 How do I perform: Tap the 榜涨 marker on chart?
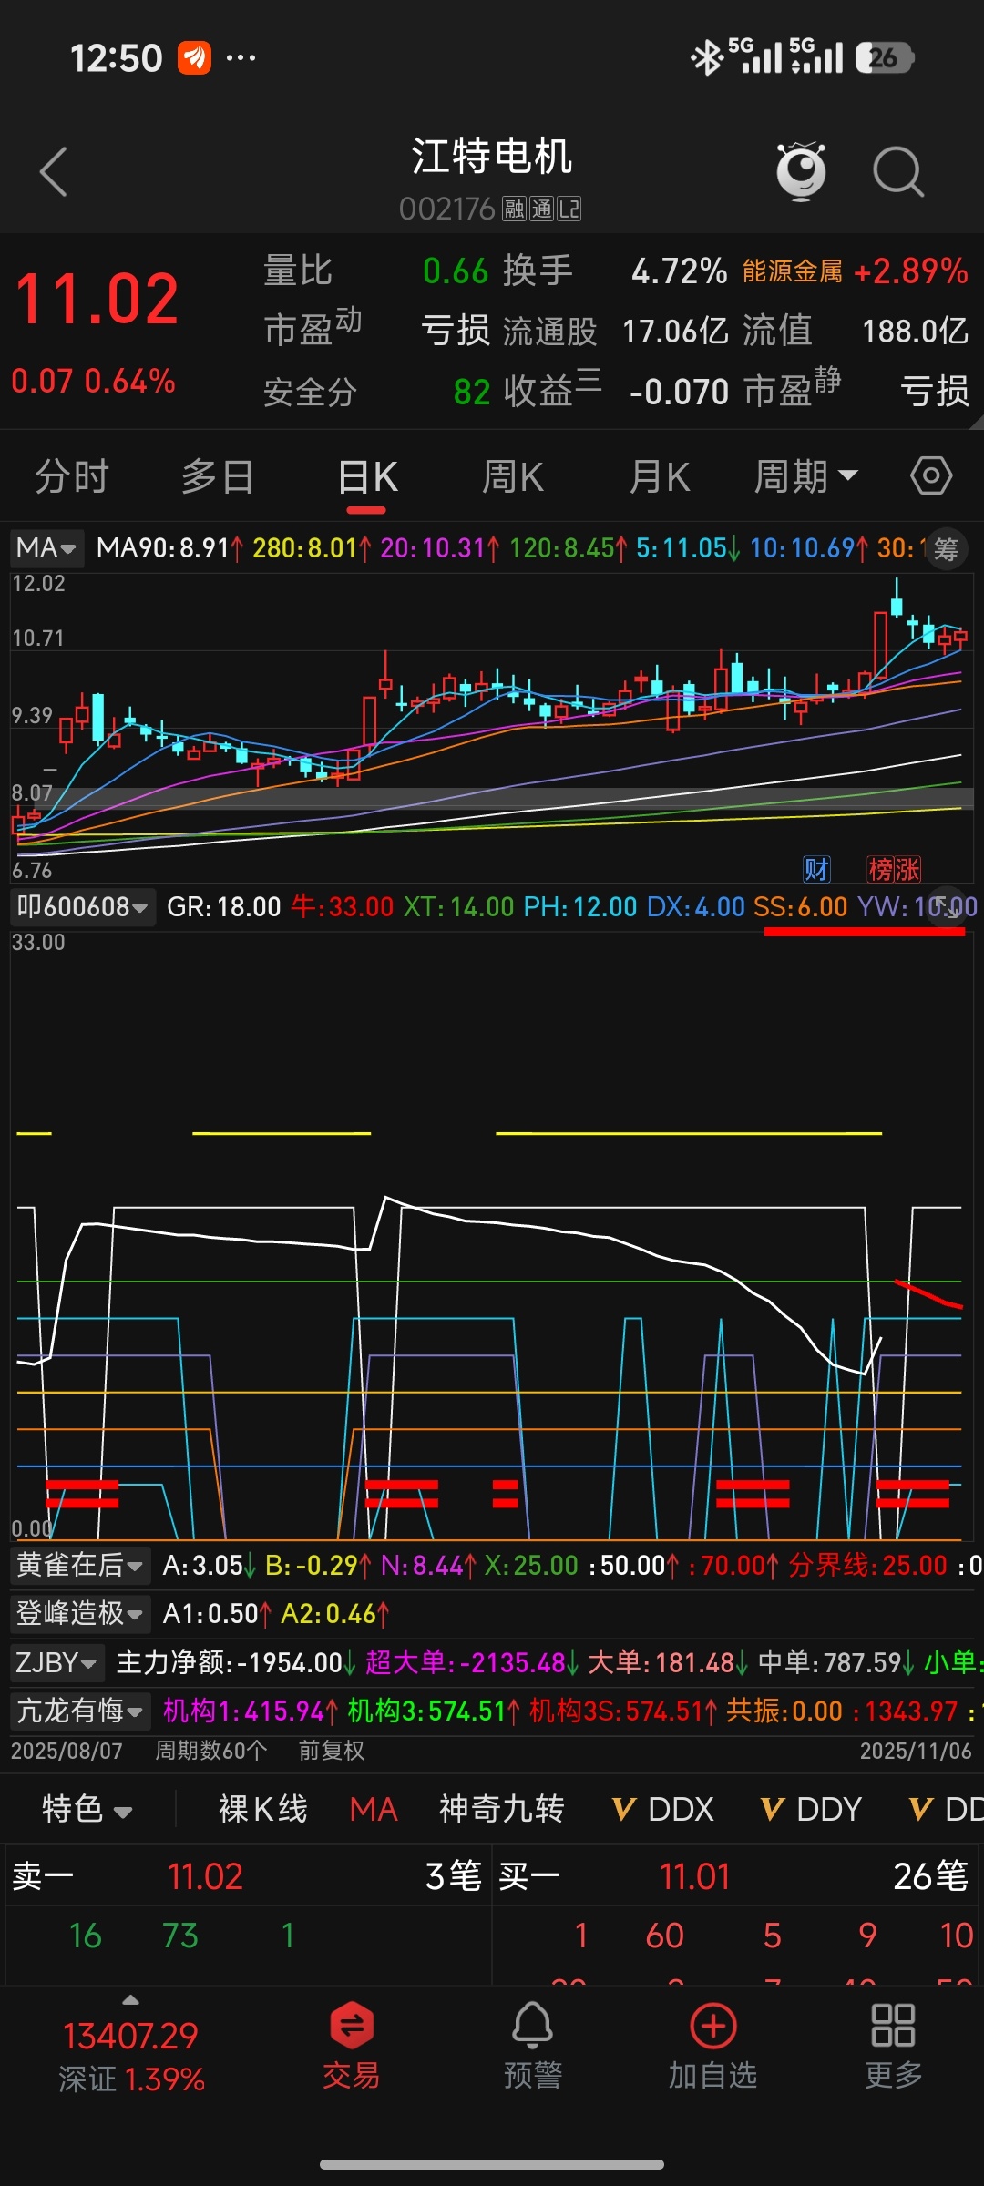pyautogui.click(x=894, y=869)
